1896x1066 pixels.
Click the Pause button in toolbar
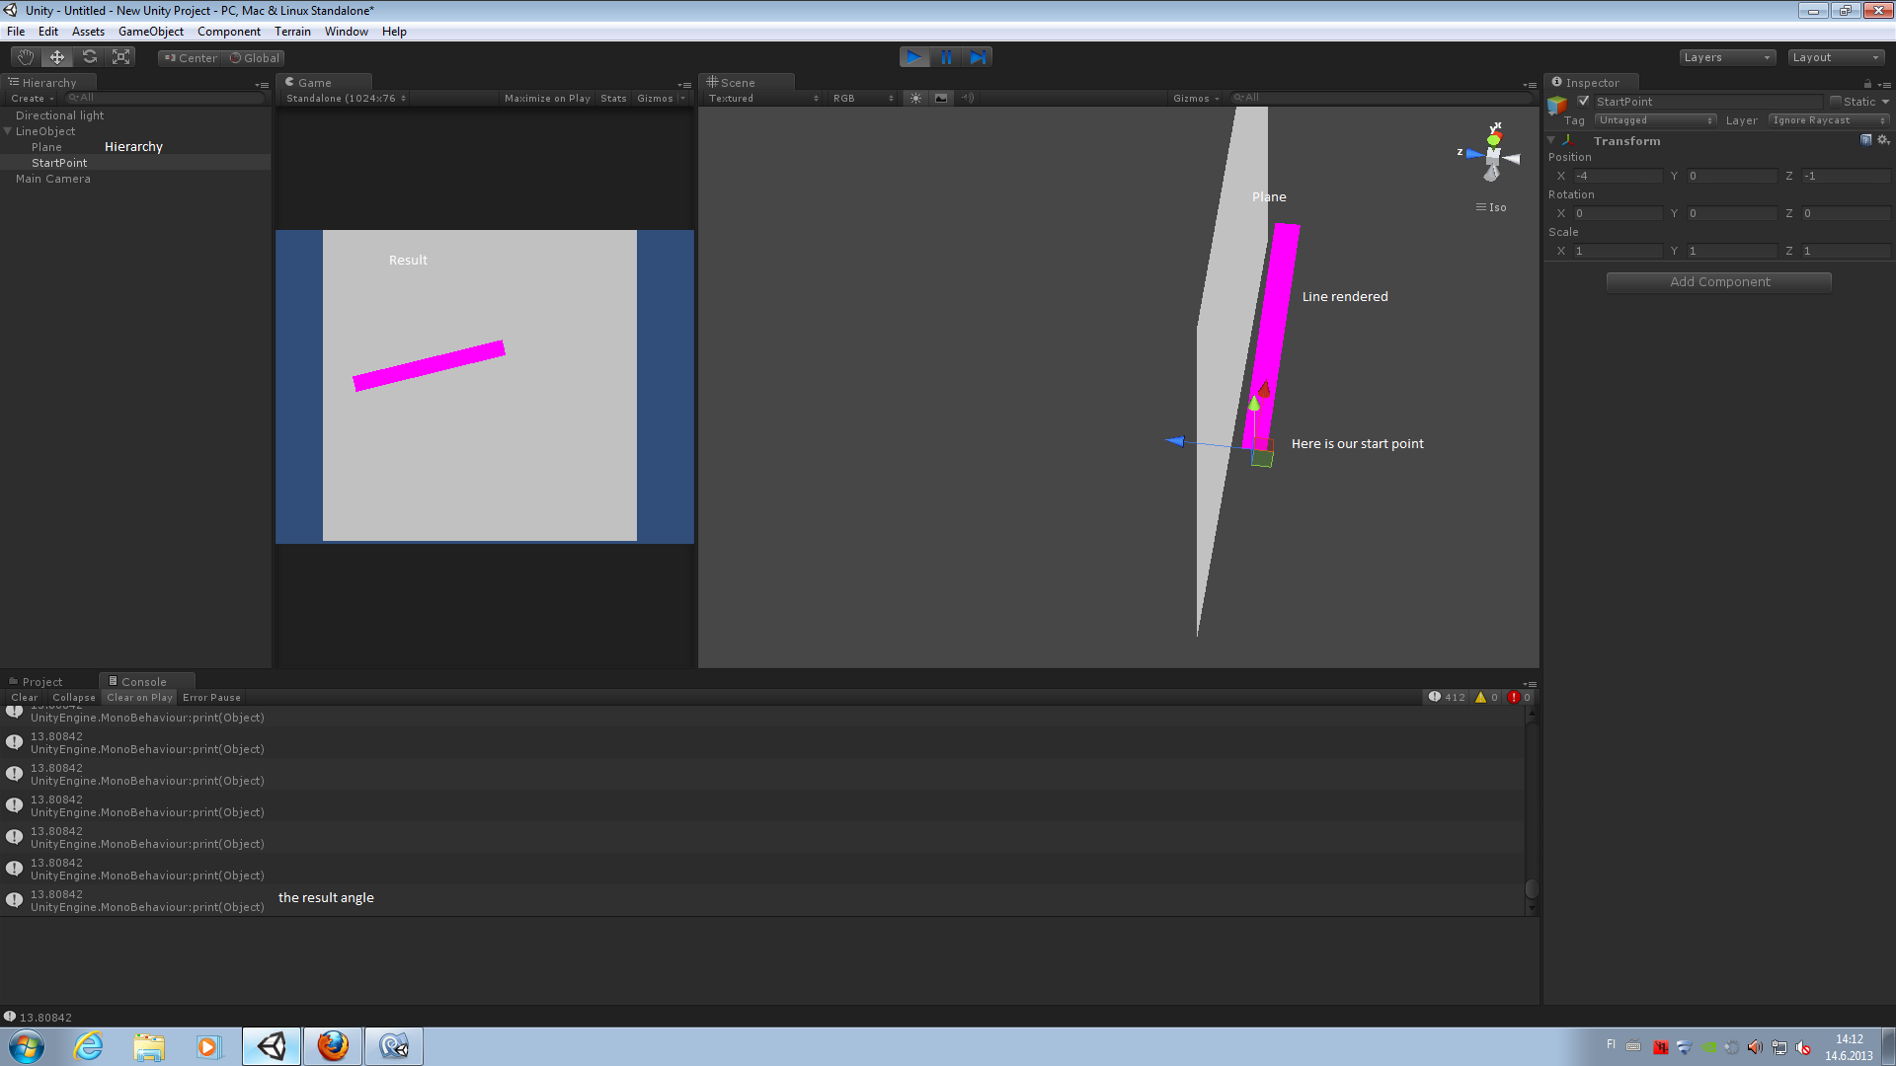coord(947,57)
